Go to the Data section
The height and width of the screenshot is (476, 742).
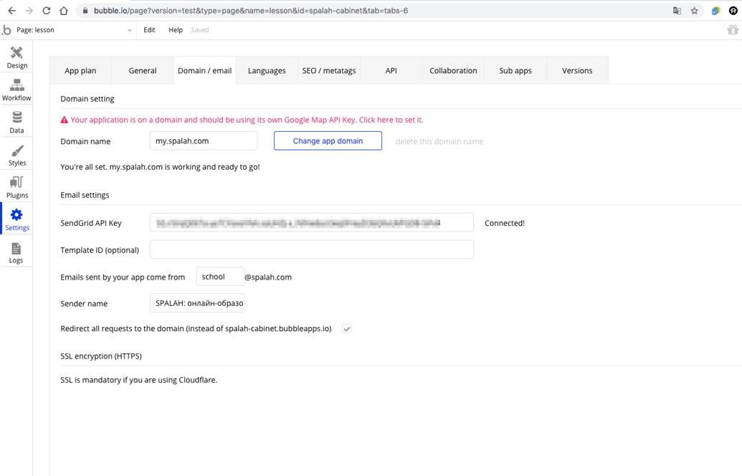coord(16,122)
